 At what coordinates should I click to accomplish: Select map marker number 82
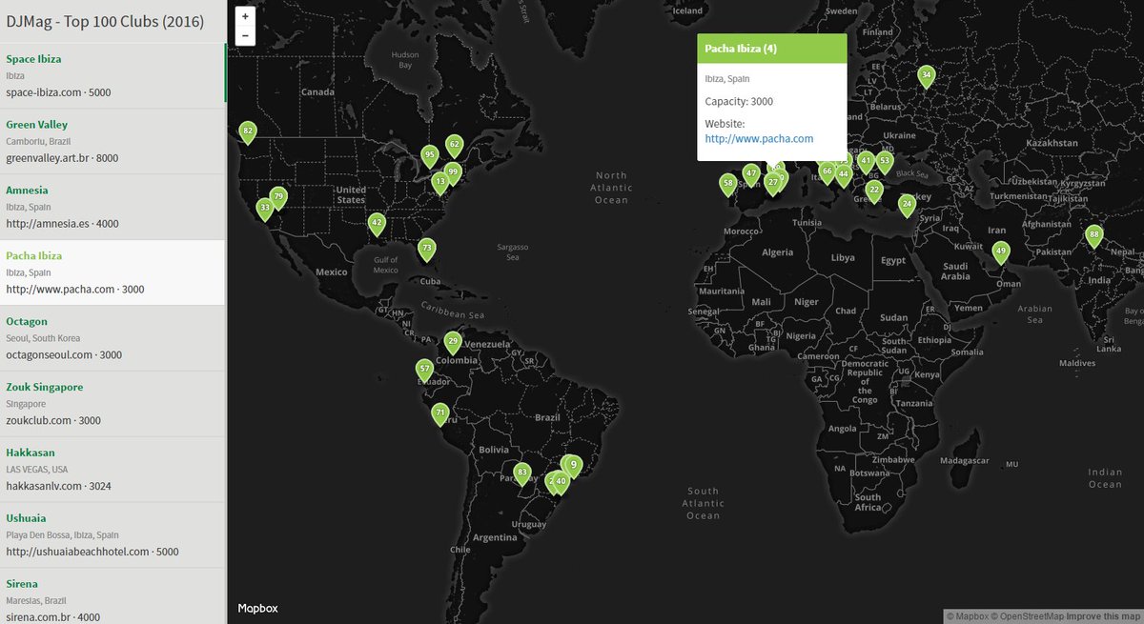[x=248, y=132]
